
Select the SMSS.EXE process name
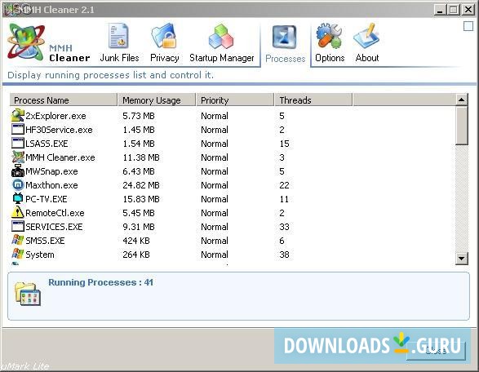point(45,241)
